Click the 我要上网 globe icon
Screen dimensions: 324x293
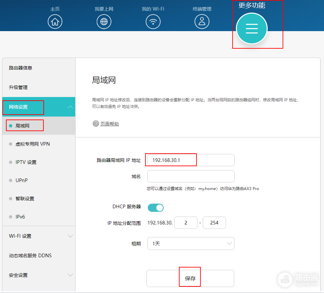[104, 22]
